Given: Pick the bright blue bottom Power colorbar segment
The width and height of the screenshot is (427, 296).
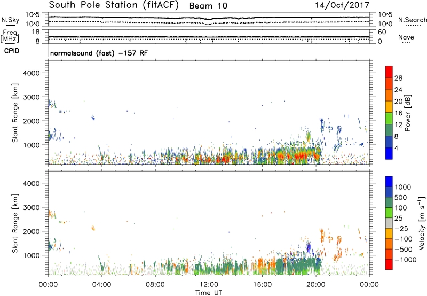Looking at the screenshot, I should click(x=389, y=154).
